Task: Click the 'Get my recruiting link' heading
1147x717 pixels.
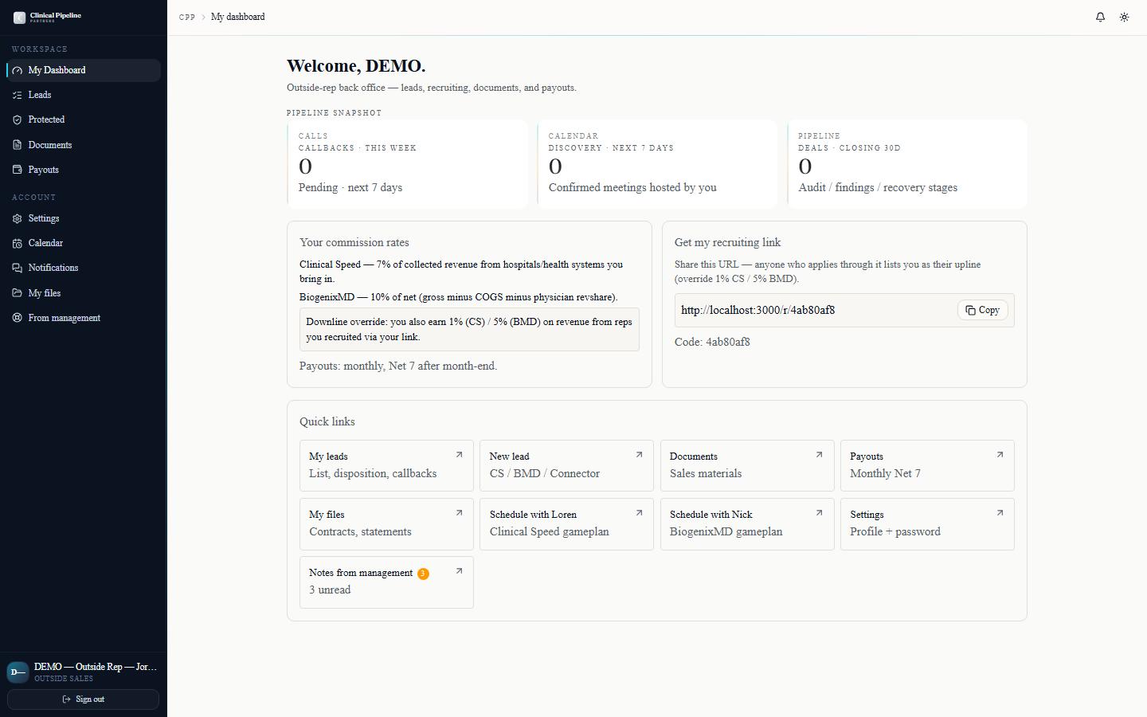Action: pos(727,242)
